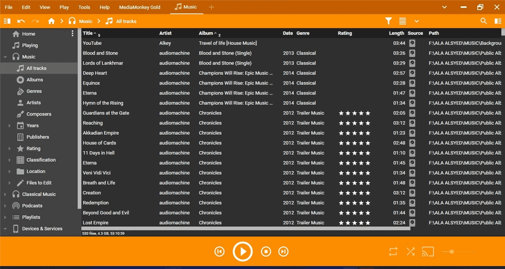Image resolution: width=505 pixels, height=269 pixels.
Task: Sort tracks by the Length column header
Action: 396,33
